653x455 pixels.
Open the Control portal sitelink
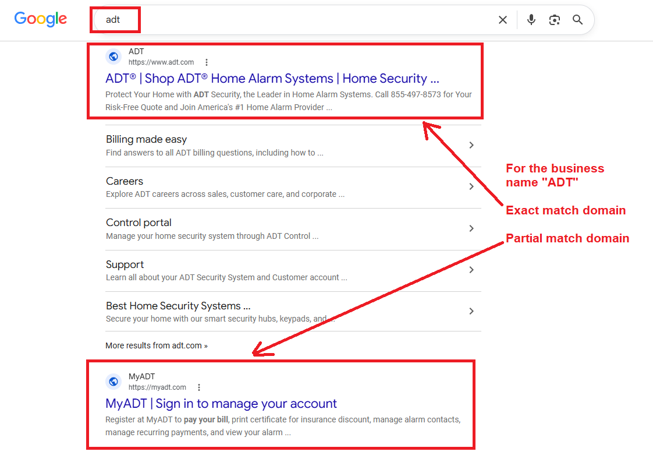pos(139,223)
